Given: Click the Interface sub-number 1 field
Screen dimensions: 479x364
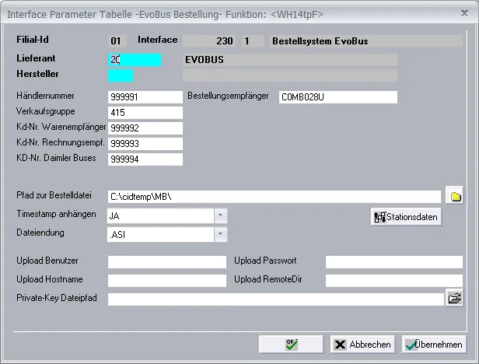Looking at the screenshot, I should (252, 41).
